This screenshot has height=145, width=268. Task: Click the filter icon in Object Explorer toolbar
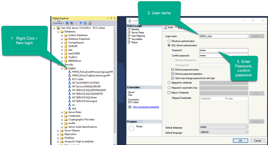81,23
